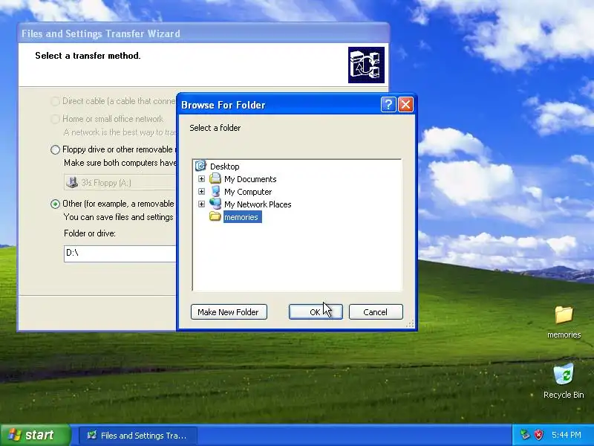Click 'A network is the best way' text
594x446 pixels.
(x=120, y=132)
